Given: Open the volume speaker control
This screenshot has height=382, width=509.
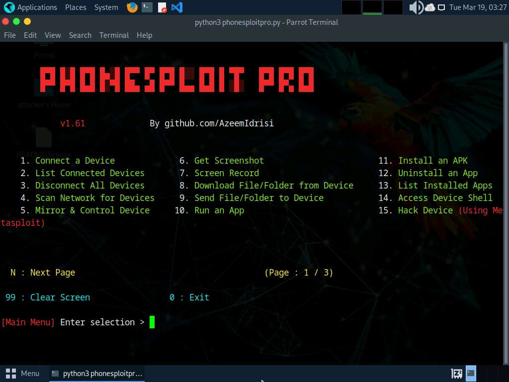Looking at the screenshot, I should (416, 7).
